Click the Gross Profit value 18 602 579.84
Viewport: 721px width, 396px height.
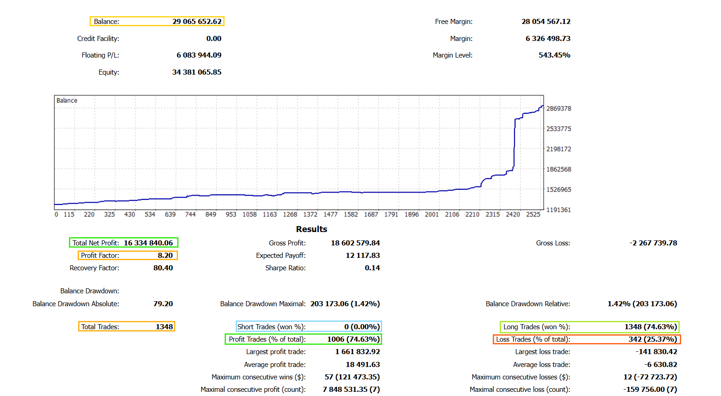(x=355, y=243)
